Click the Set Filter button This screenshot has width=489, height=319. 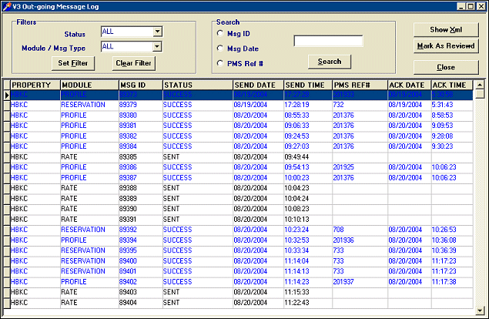[x=72, y=63]
